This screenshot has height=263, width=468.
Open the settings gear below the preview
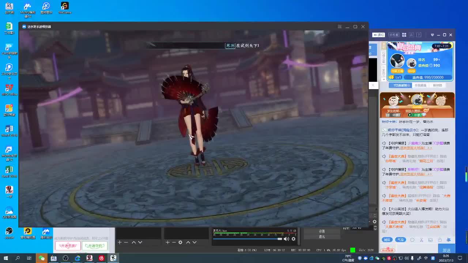pos(374,222)
